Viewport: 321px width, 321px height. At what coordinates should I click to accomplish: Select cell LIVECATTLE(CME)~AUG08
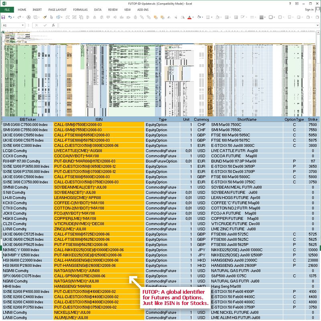coord(99,151)
